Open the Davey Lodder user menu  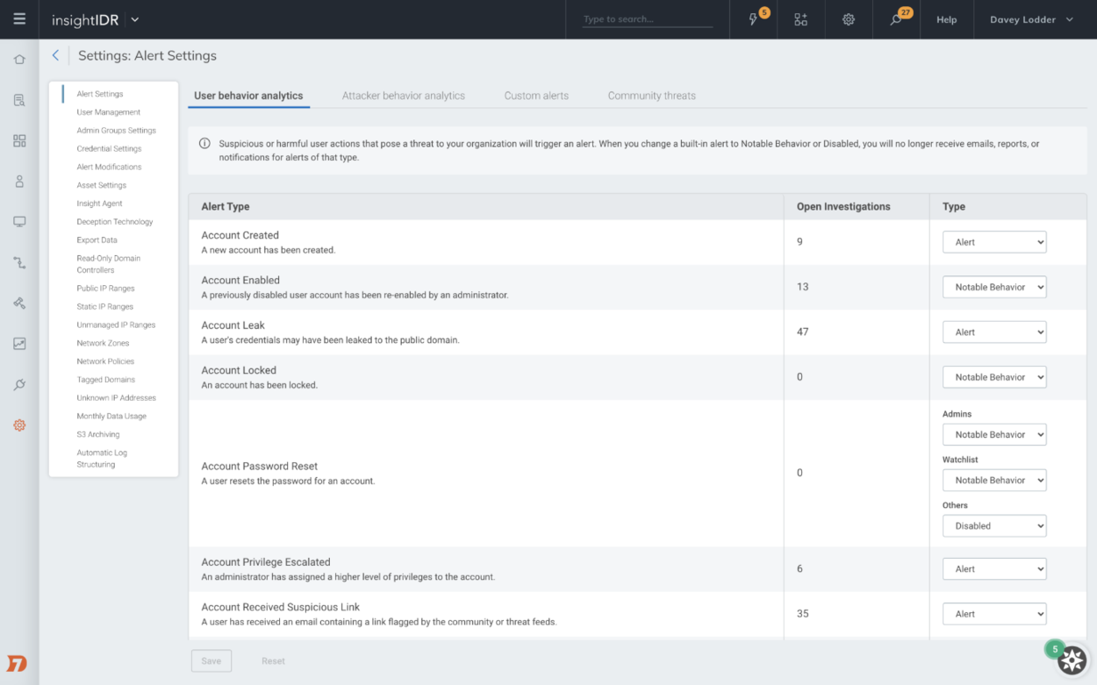click(x=1031, y=19)
